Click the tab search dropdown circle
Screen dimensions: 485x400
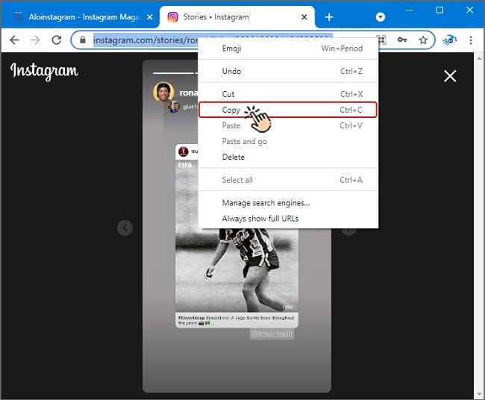(x=380, y=17)
